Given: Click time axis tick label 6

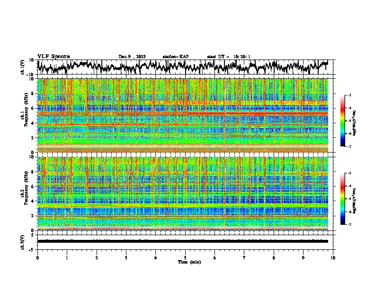Looking at the screenshot, I should coord(215,258).
